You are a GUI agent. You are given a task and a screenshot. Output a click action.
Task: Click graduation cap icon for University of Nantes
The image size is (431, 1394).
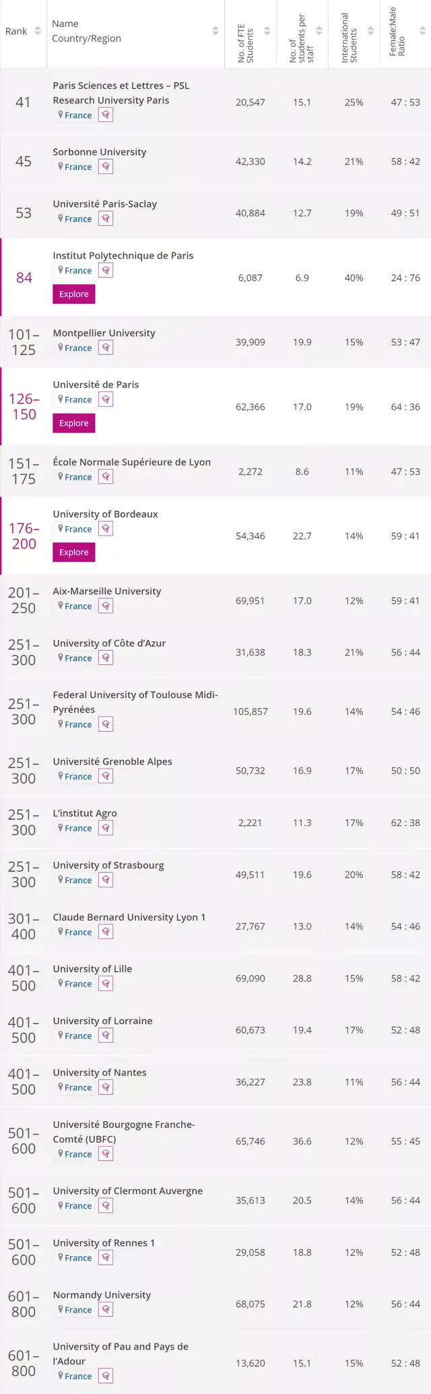(x=106, y=1087)
